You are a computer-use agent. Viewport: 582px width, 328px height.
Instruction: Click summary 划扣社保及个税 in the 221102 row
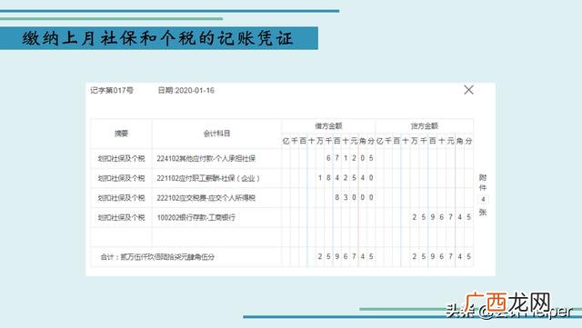(x=121, y=178)
